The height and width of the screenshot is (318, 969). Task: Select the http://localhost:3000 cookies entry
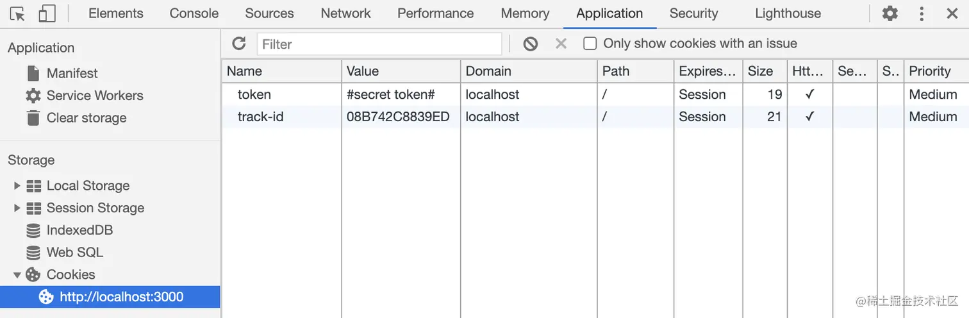(x=121, y=297)
